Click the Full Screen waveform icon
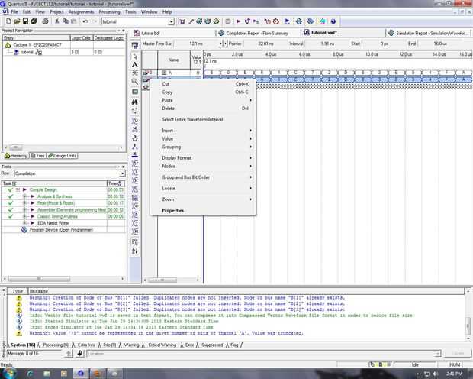Screen dimensions: 473x379 pyautogui.click(x=135, y=92)
